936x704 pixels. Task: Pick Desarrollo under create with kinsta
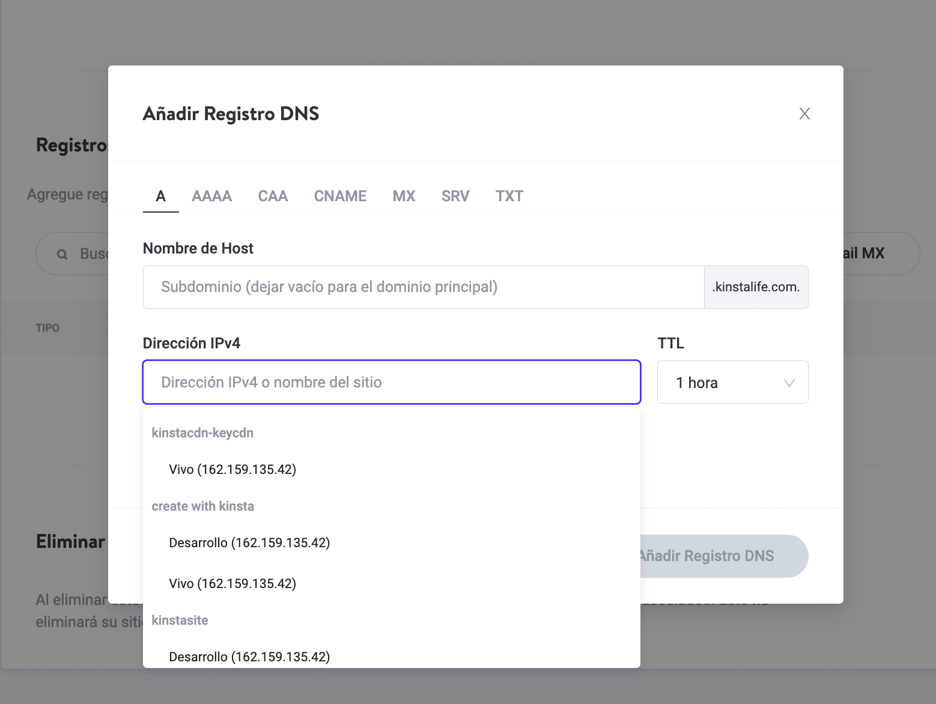point(249,542)
